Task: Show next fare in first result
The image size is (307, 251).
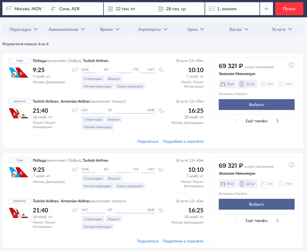Action: [x=277, y=121]
